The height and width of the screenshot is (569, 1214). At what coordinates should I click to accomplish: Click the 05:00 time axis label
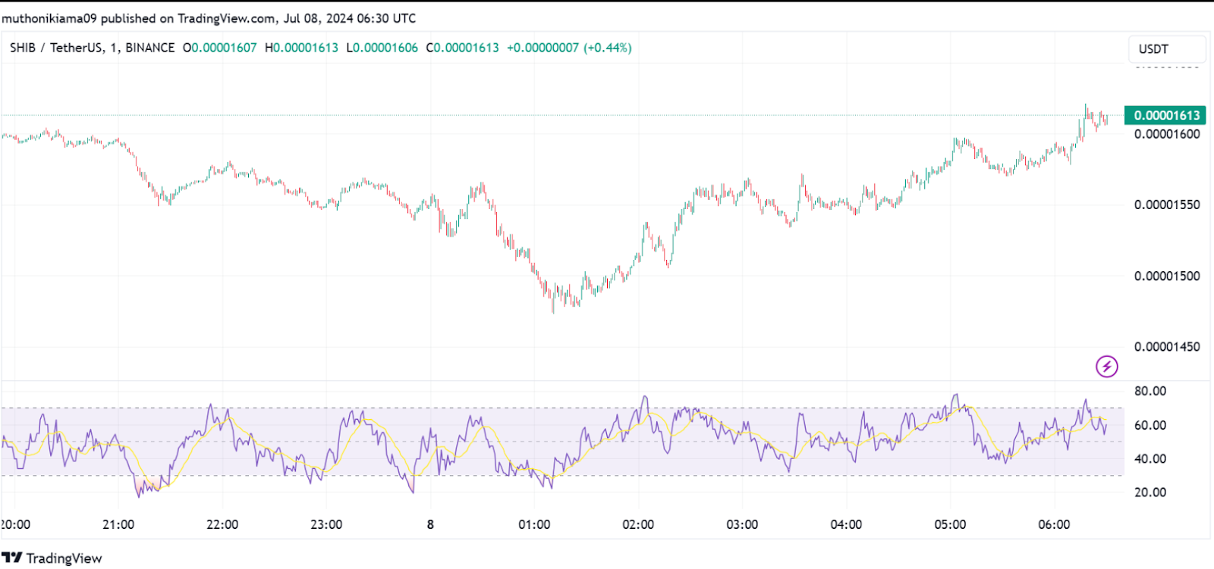pyautogui.click(x=950, y=524)
